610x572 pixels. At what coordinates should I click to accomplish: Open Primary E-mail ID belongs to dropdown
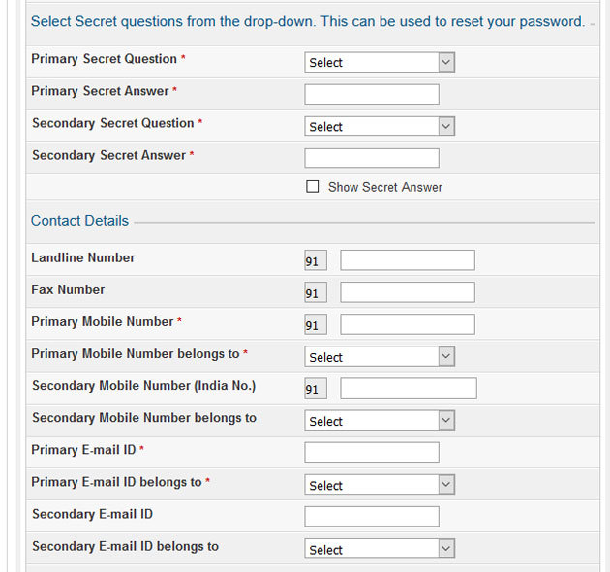click(x=379, y=485)
